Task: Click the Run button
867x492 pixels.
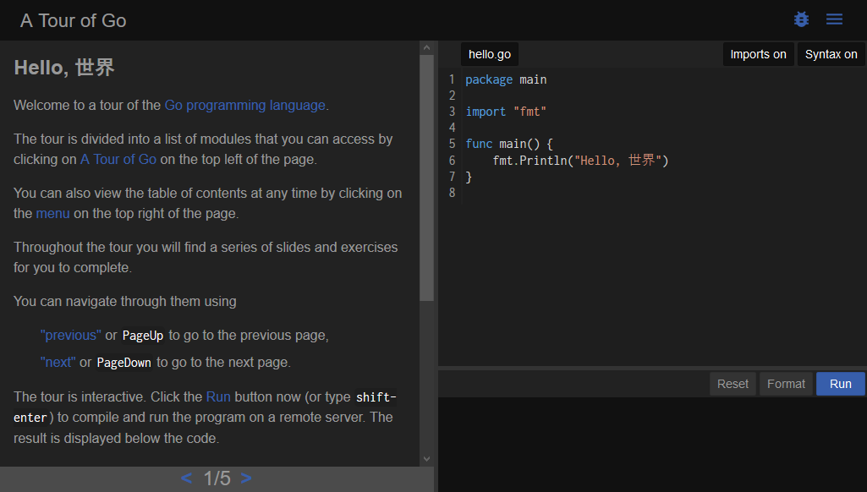Action: (x=841, y=384)
